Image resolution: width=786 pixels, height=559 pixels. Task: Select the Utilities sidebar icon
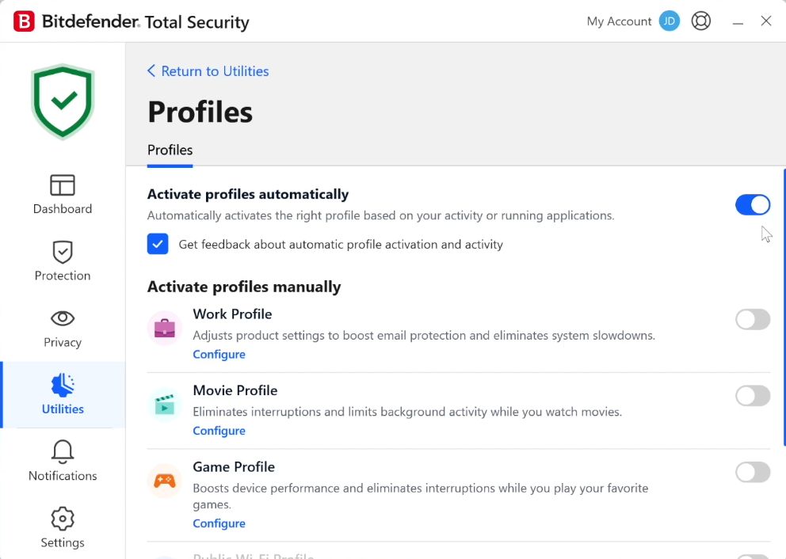tap(63, 386)
